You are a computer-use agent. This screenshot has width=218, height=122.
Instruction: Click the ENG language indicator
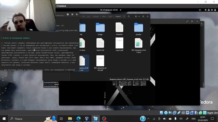193,119
